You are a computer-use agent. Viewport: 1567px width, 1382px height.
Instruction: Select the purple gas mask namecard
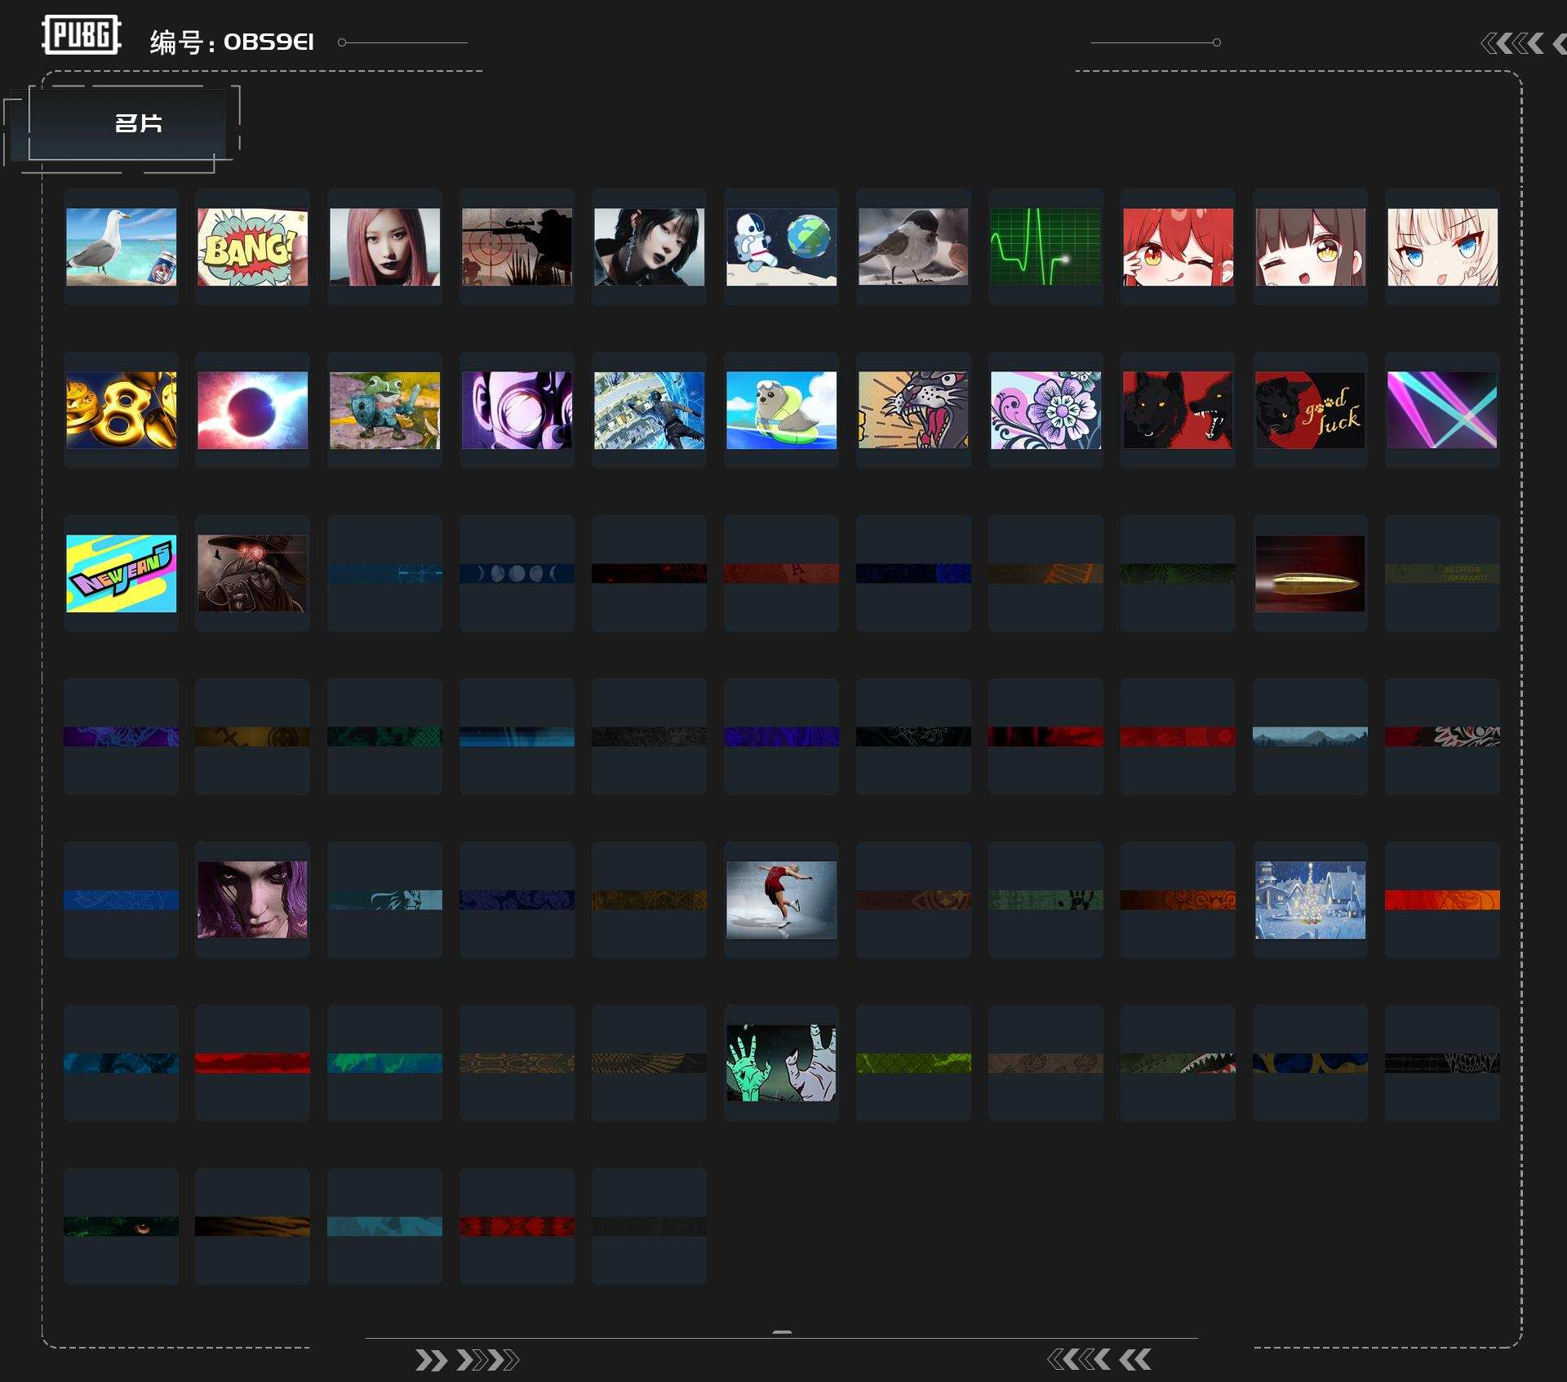point(517,410)
